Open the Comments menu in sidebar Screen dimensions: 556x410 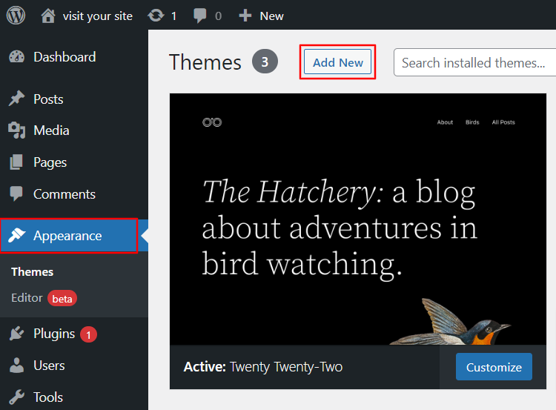coord(64,194)
